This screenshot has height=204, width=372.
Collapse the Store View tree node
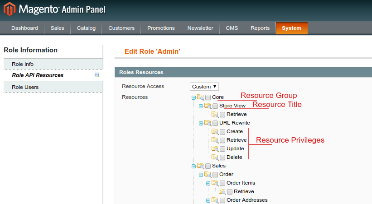pos(201,106)
